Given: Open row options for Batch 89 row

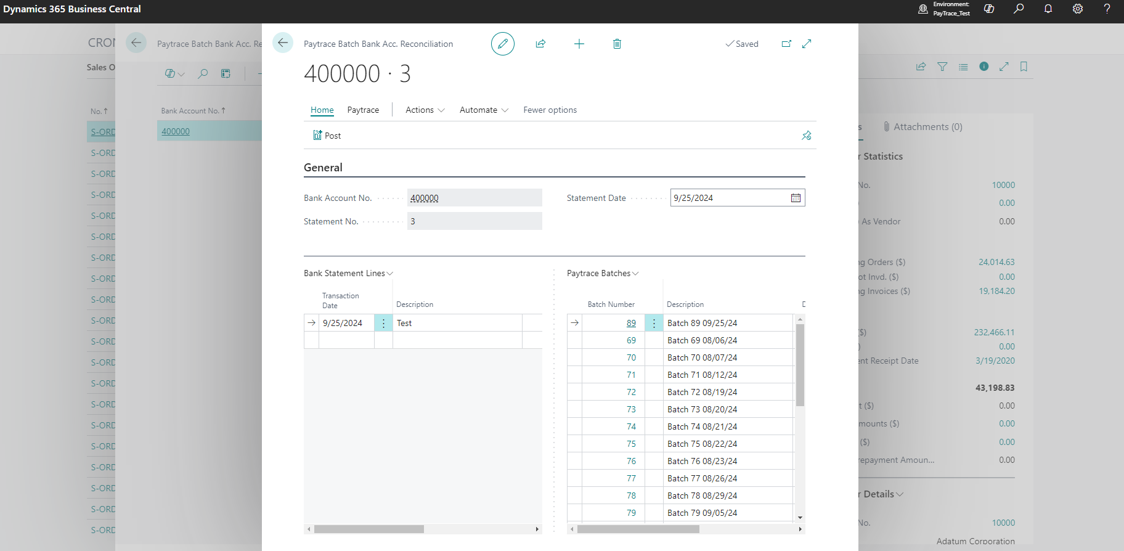Looking at the screenshot, I should pos(654,323).
